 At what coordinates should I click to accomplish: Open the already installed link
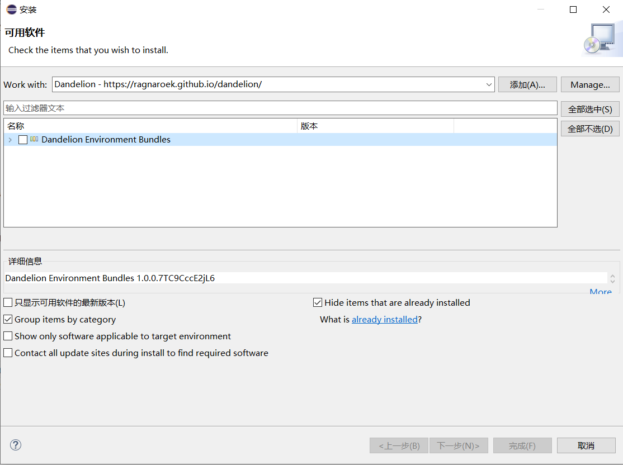(384, 320)
